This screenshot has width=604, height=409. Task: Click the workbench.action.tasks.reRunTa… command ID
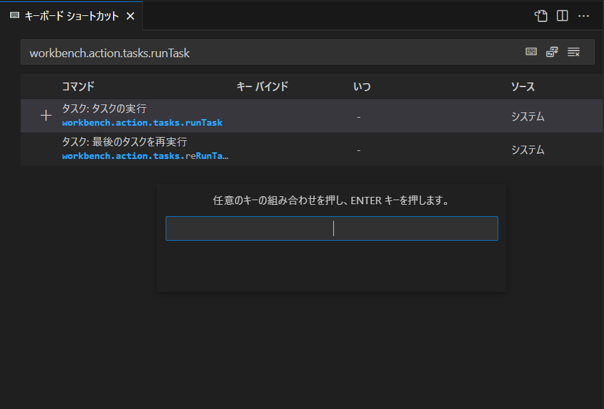[145, 156]
